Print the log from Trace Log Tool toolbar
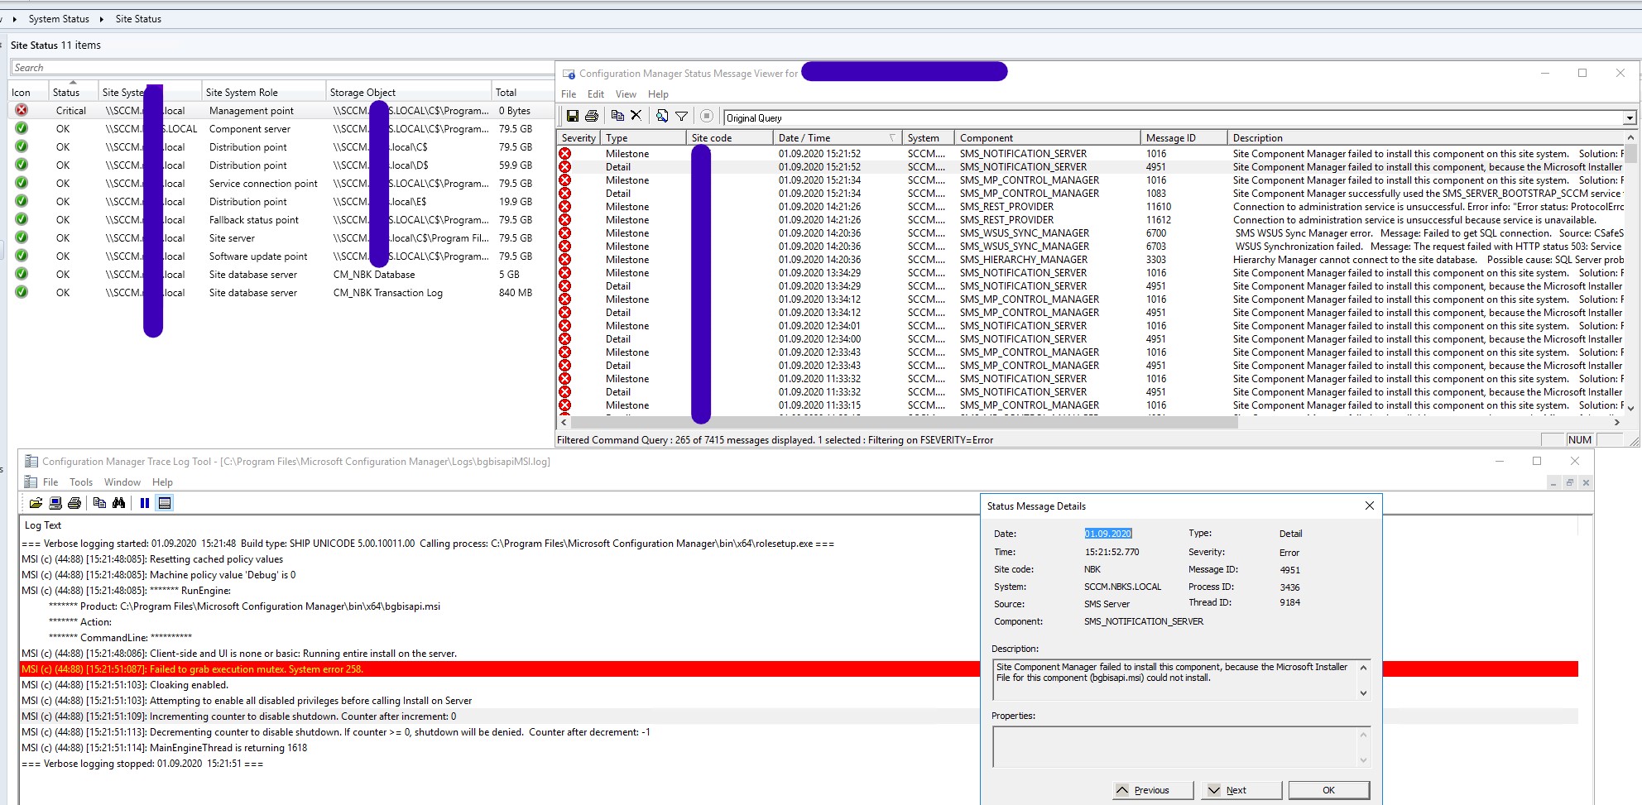This screenshot has height=805, width=1642. click(x=76, y=502)
